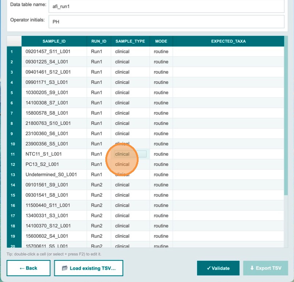The width and height of the screenshot is (294, 282).
Task: Select sample type cell for NTC11_S1_L001
Action: (x=130, y=154)
